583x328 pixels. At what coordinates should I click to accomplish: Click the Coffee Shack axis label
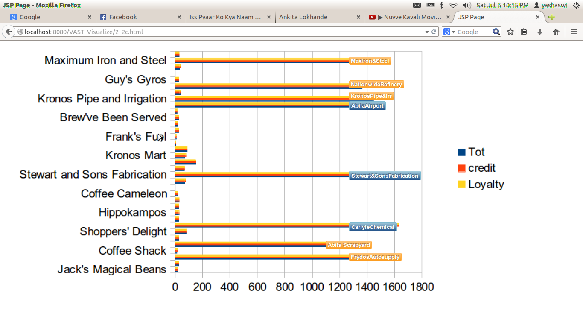132,251
